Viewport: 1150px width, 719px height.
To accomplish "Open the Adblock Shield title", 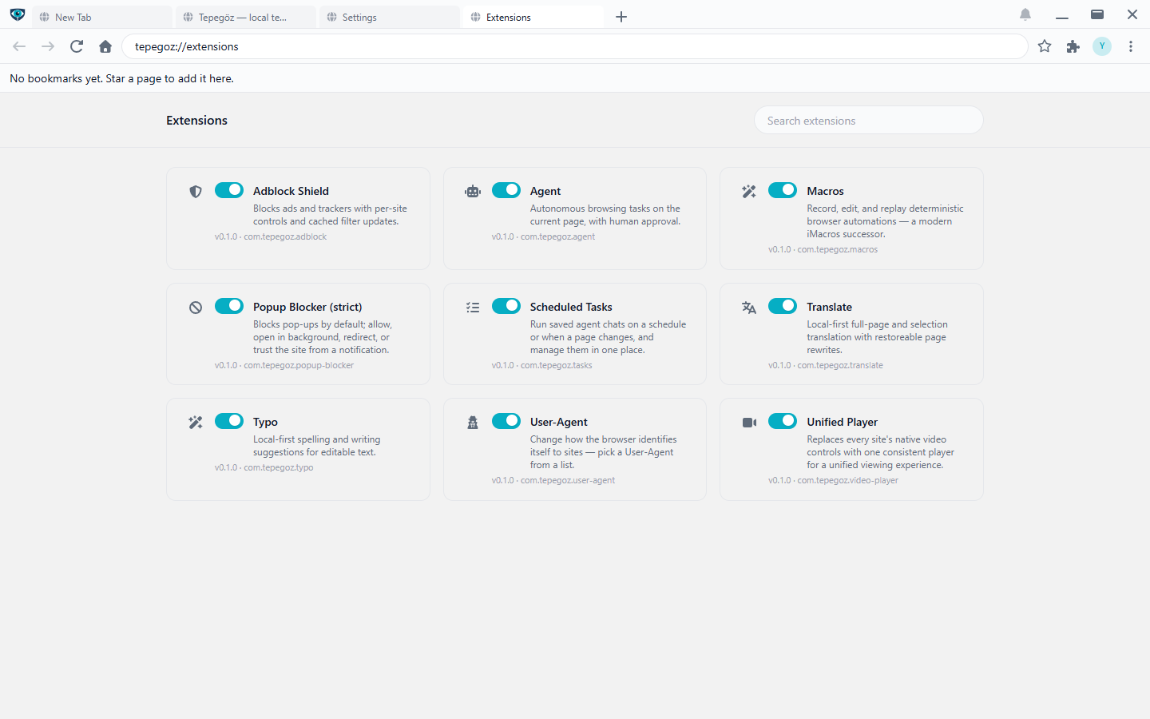I will (x=291, y=191).
